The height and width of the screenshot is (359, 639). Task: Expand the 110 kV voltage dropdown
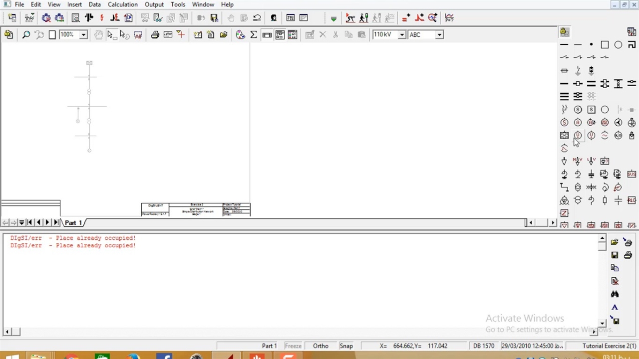point(402,35)
